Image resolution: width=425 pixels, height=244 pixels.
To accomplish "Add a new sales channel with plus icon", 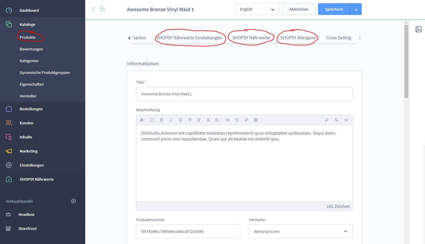I will click(x=73, y=201).
